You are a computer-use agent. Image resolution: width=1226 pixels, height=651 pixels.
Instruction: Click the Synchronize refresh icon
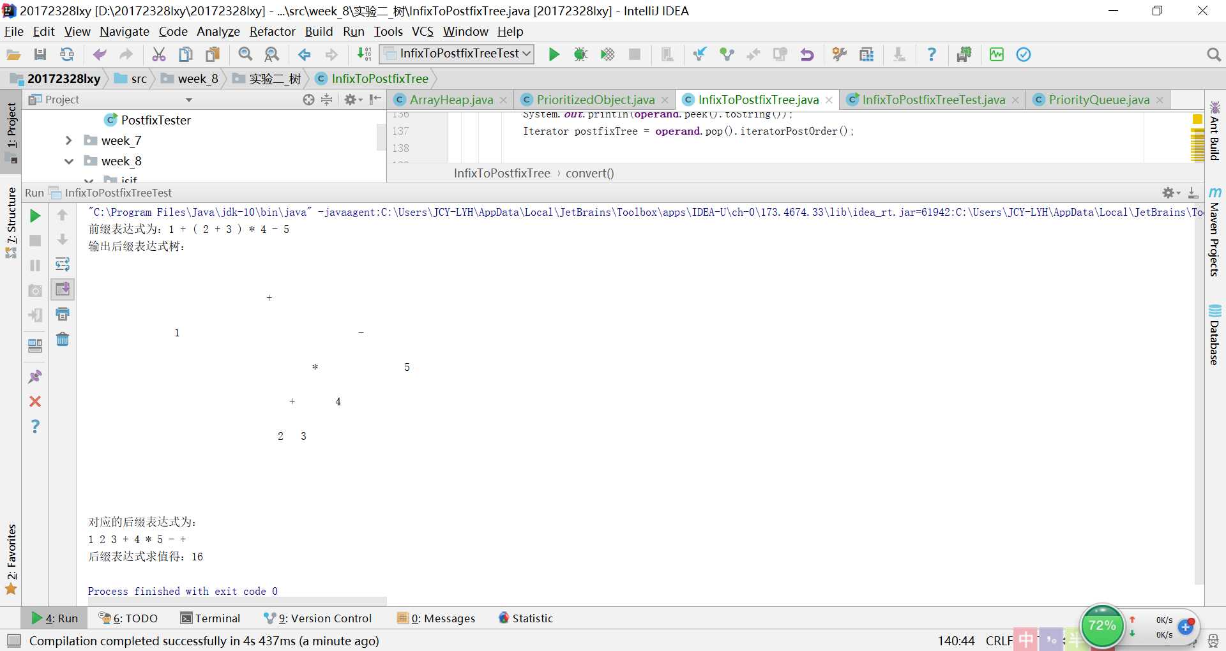(67, 55)
